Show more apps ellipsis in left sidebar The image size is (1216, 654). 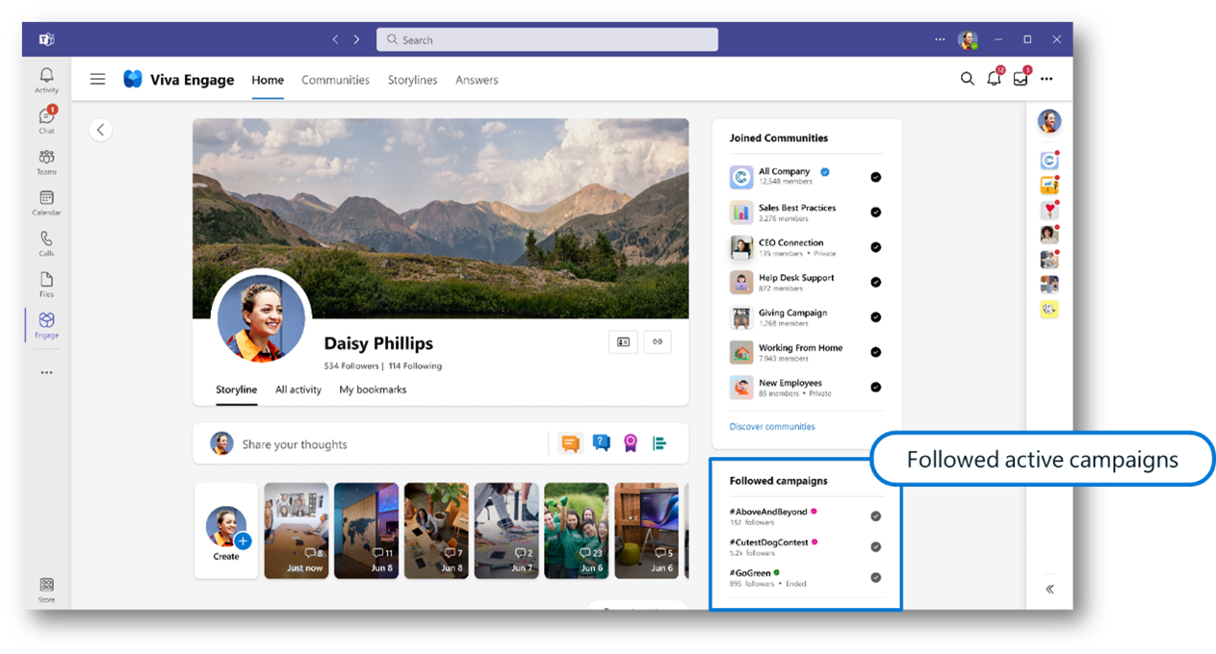46,372
